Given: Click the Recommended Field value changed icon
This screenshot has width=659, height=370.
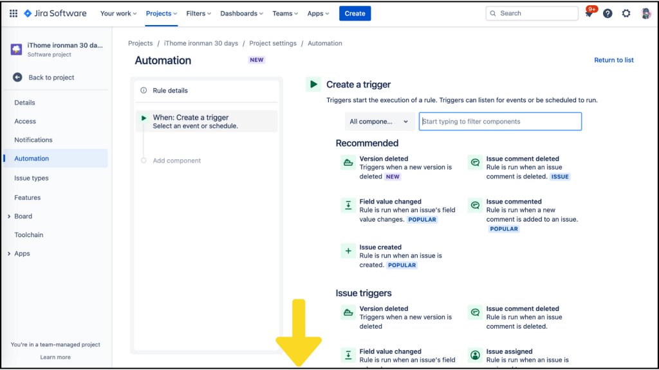Looking at the screenshot, I should point(348,205).
